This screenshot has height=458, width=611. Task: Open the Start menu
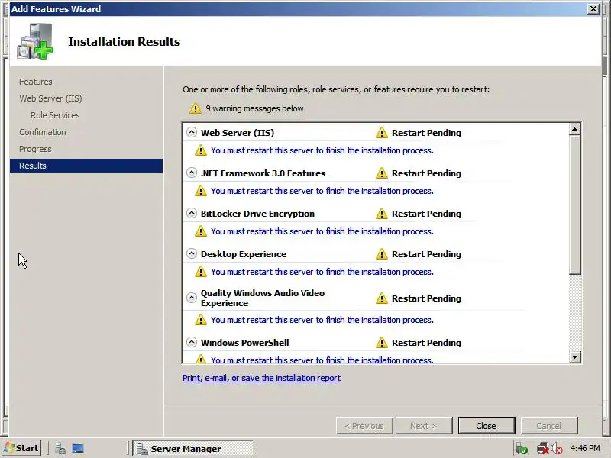(x=22, y=448)
